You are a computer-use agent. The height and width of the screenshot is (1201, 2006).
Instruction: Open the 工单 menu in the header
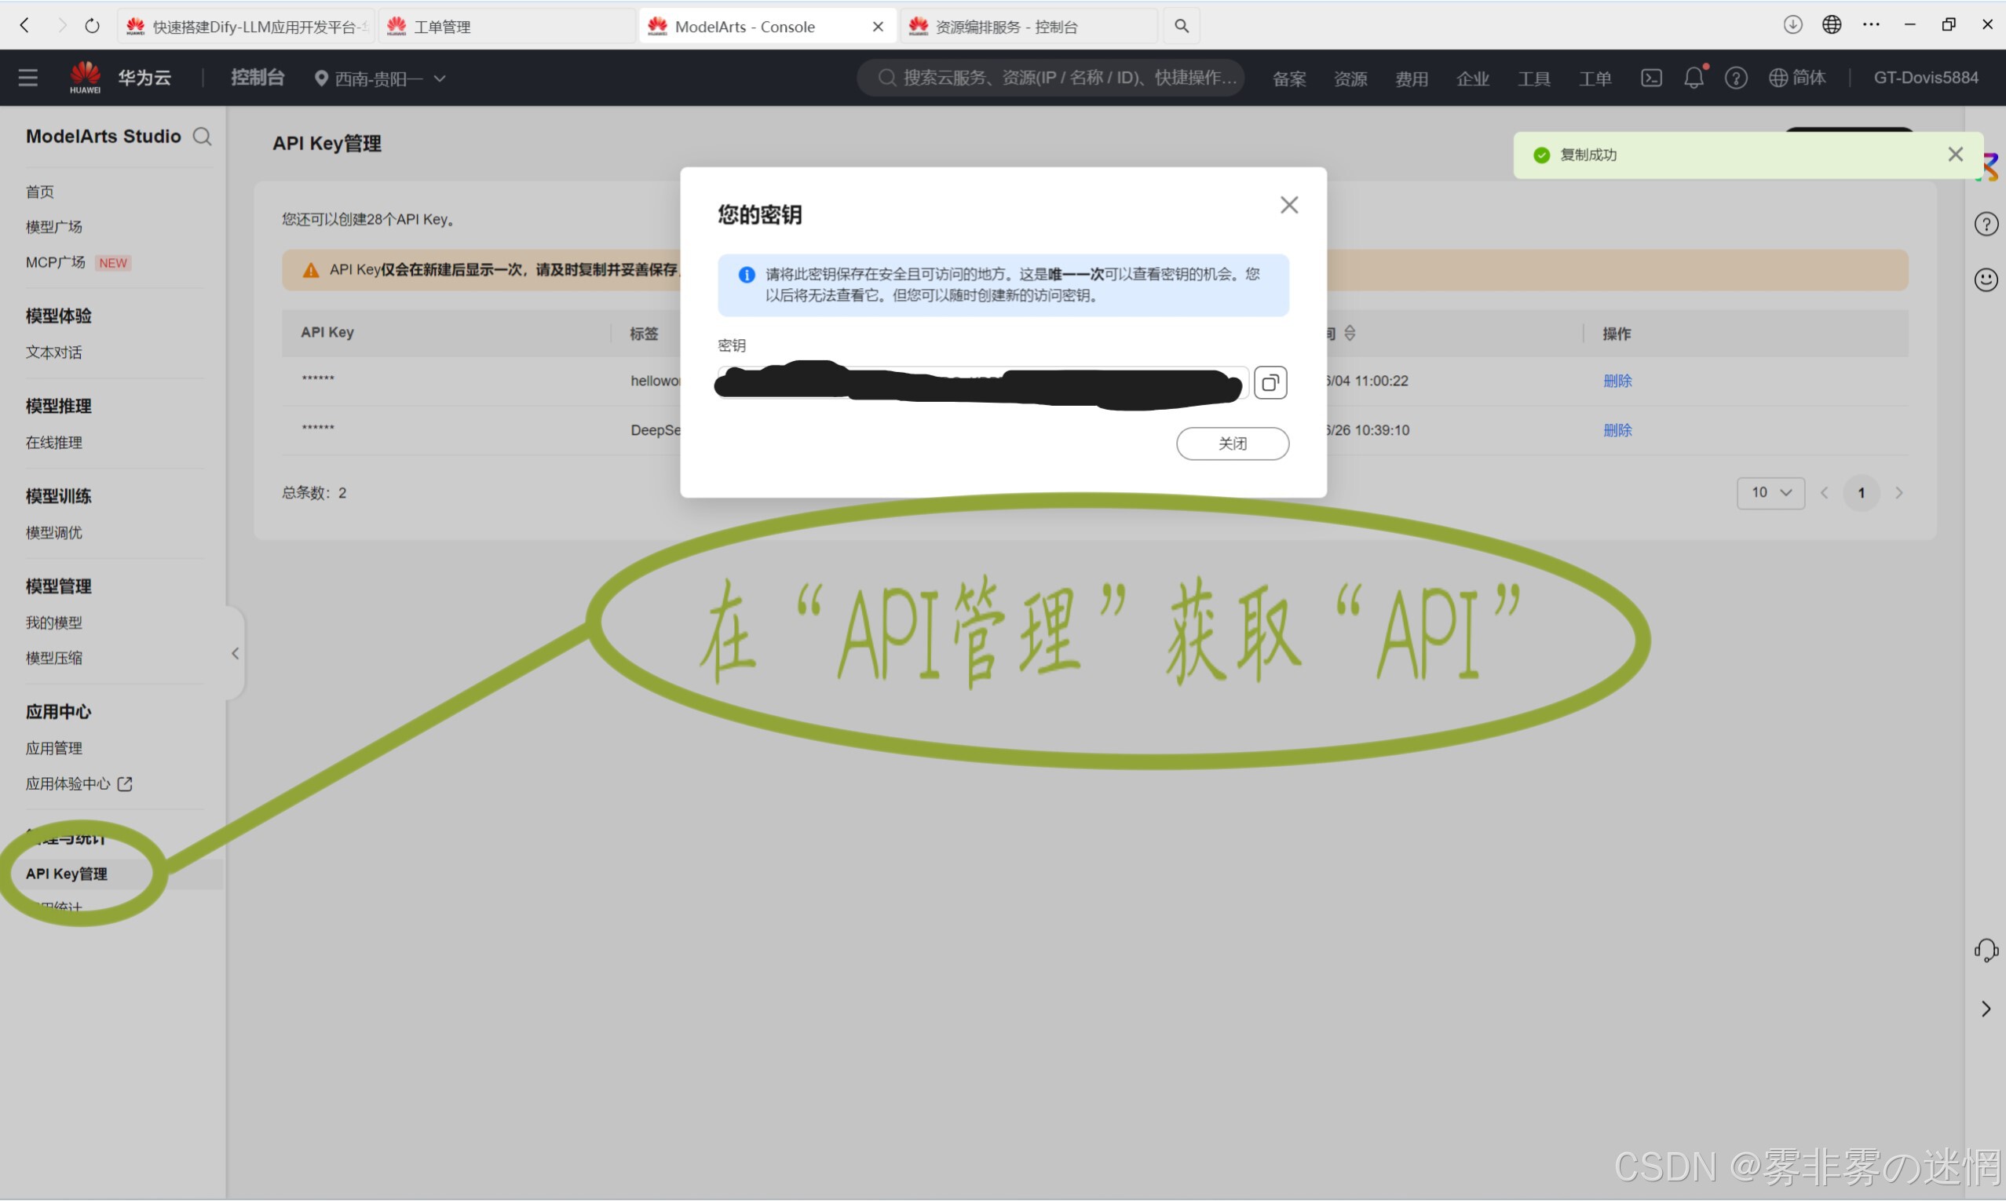point(1595,78)
